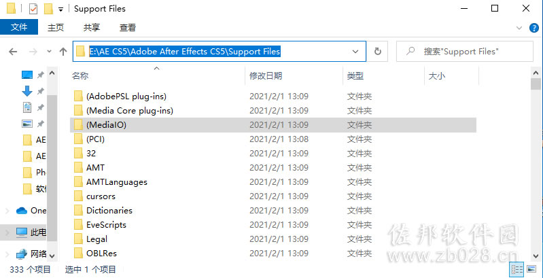Screen dimensions: 543x278
Task: Switch to the 查看 ribbon tab
Action: [128, 28]
